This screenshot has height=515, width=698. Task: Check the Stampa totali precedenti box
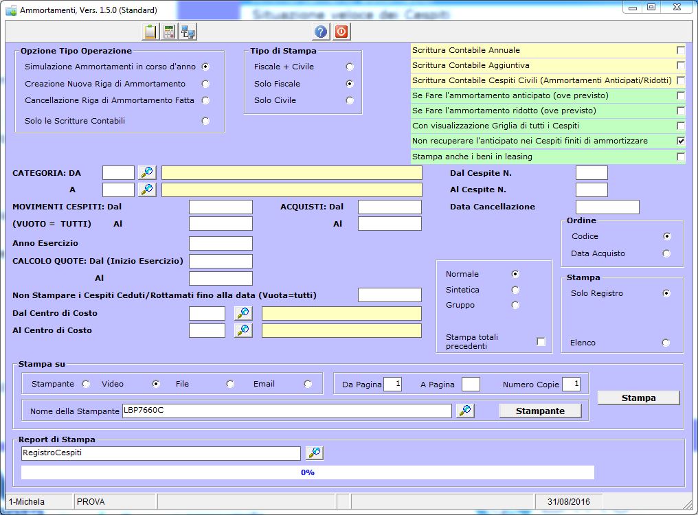coord(541,341)
